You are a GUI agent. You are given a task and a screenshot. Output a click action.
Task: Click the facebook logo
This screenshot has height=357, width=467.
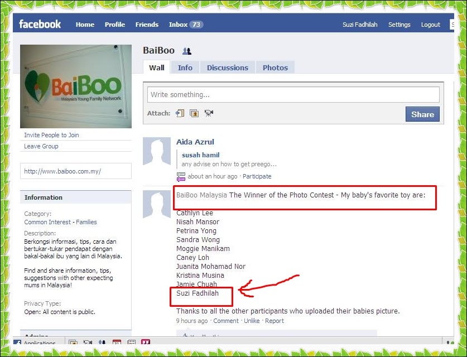coord(40,24)
